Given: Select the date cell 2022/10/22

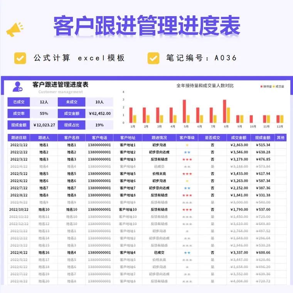Looking at the screenshot, I should click(19, 210).
